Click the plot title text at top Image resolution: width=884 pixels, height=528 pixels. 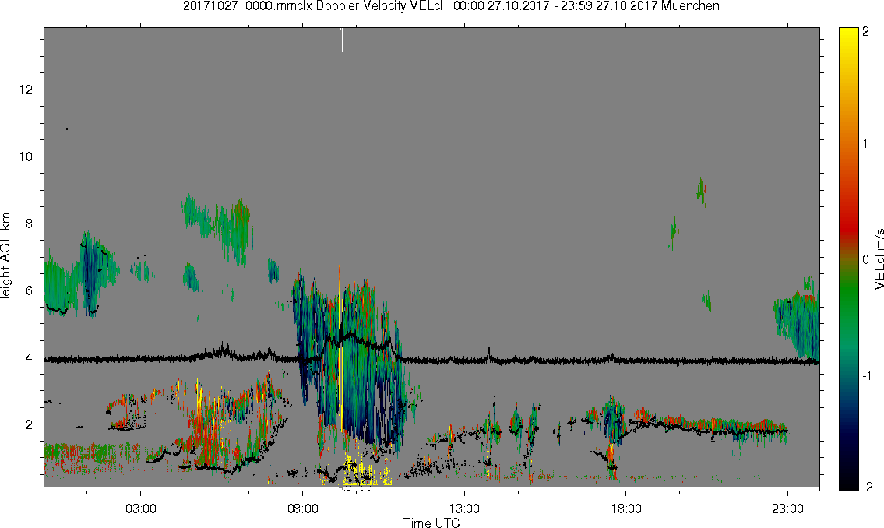[451, 6]
